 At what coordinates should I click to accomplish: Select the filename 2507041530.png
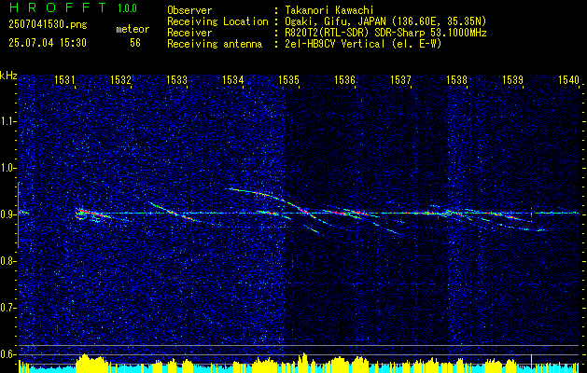(48, 25)
